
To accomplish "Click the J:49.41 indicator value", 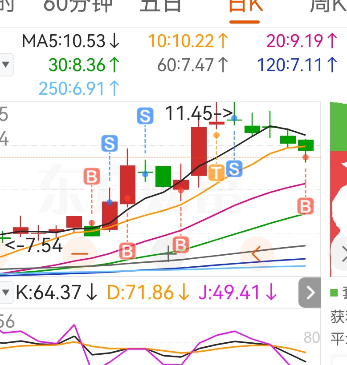I will pos(237,293).
